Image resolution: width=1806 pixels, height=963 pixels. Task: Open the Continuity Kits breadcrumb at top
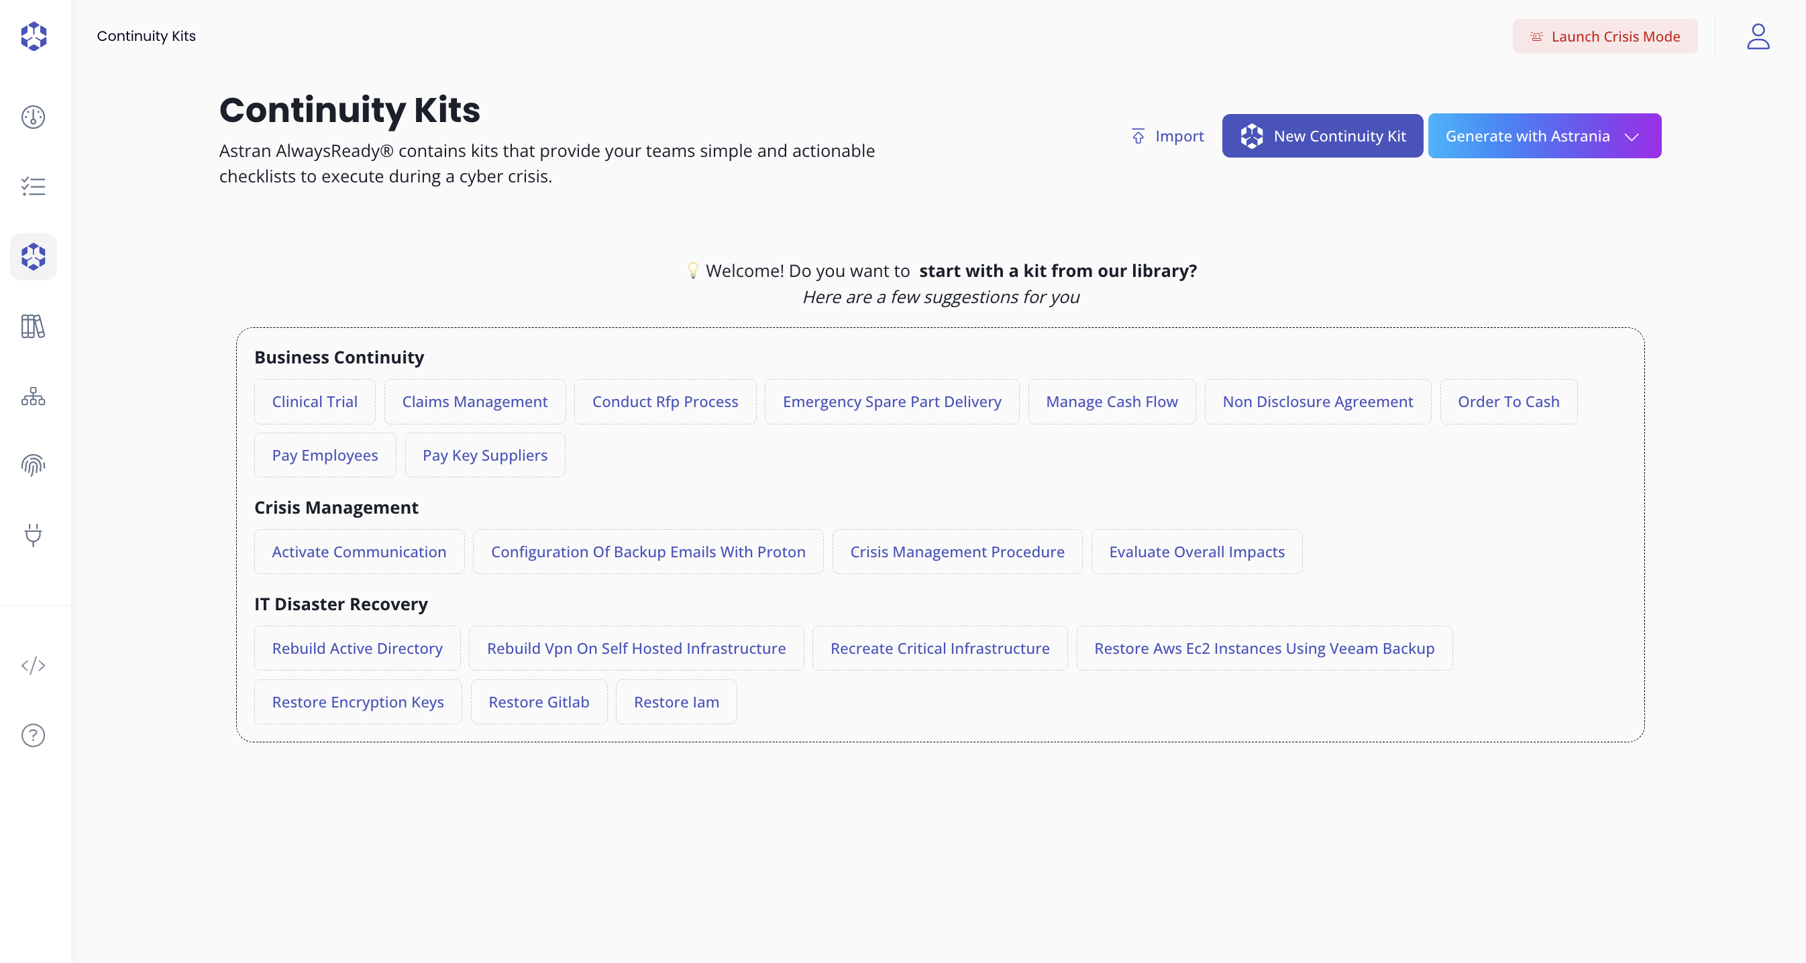tap(146, 36)
